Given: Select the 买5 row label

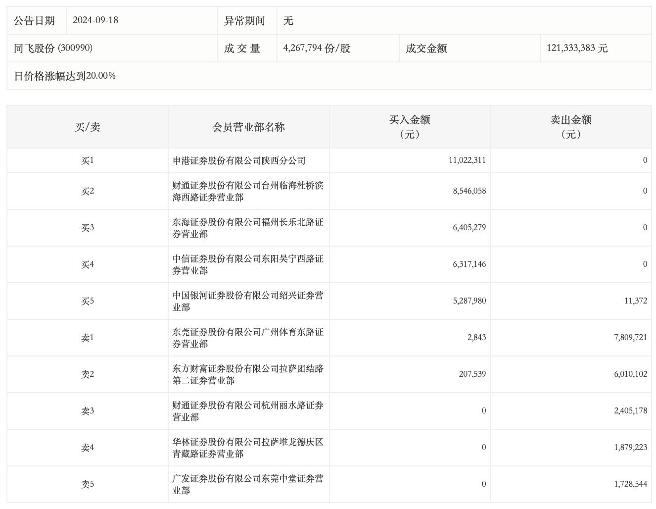Looking at the screenshot, I should pos(88,301).
